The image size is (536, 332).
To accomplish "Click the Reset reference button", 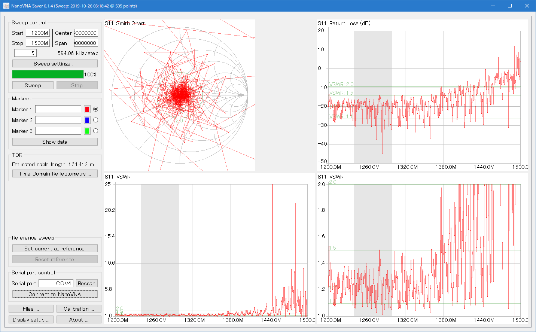I will [x=55, y=259].
